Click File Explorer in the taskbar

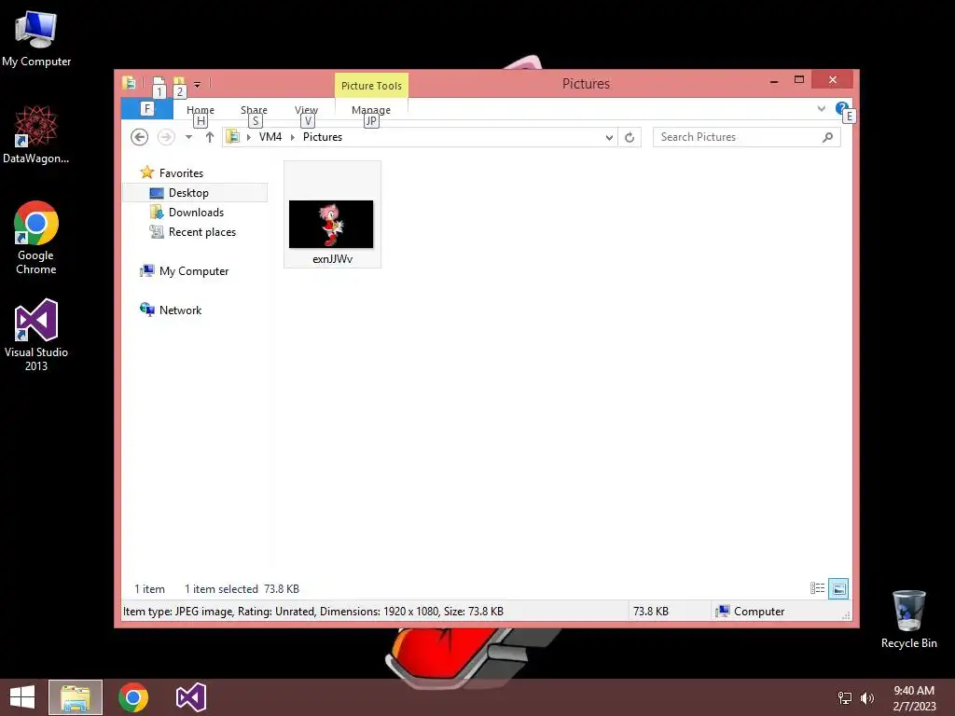76,697
